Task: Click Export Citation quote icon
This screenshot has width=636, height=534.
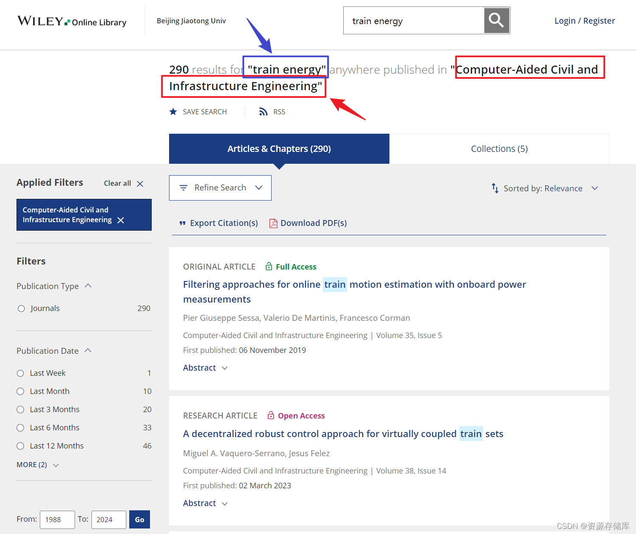Action: [x=182, y=223]
